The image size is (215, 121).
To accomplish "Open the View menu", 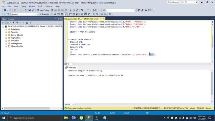I will (16, 6).
